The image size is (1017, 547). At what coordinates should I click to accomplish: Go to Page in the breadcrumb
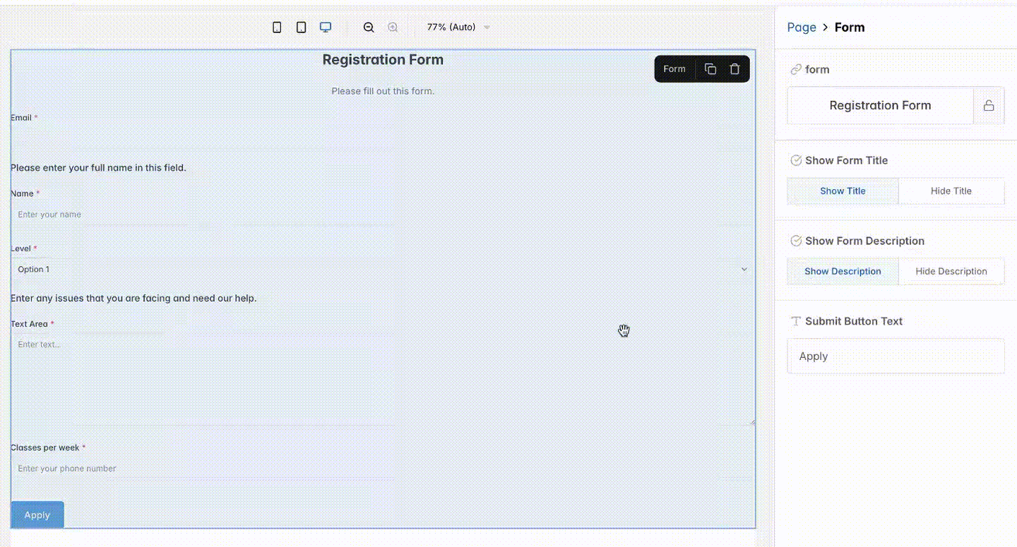801,27
